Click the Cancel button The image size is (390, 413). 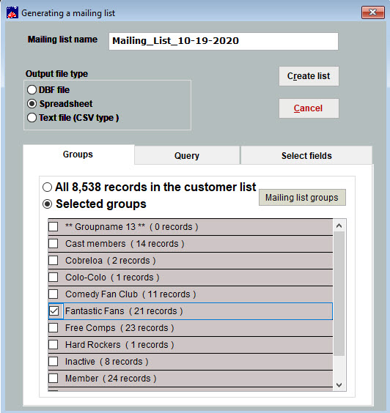click(x=309, y=108)
